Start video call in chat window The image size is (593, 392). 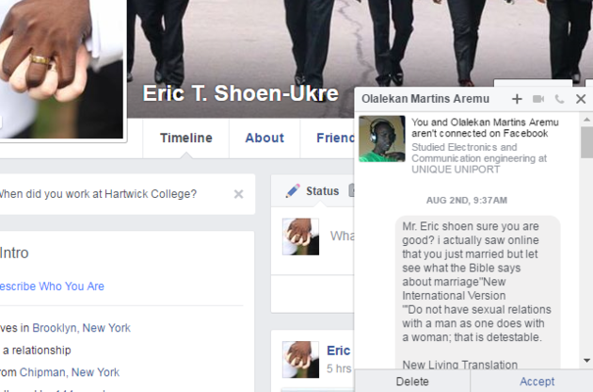tap(538, 99)
